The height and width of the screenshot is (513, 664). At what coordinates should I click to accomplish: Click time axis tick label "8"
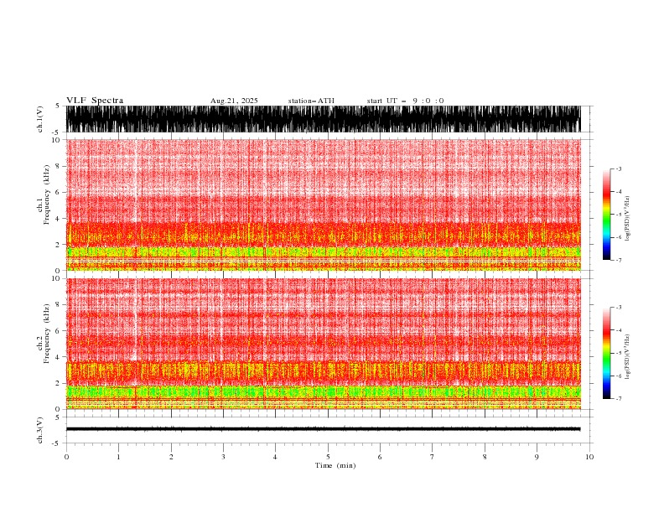485,457
